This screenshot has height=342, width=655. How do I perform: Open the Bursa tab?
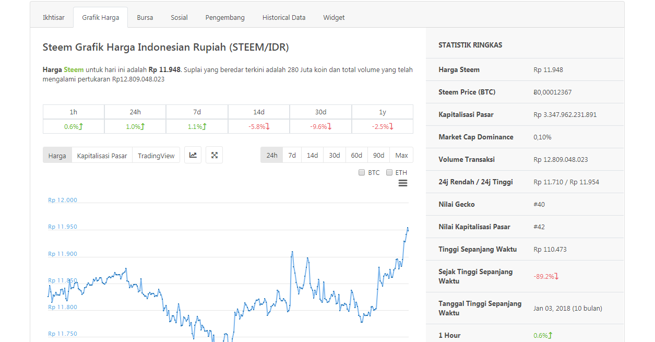[145, 17]
